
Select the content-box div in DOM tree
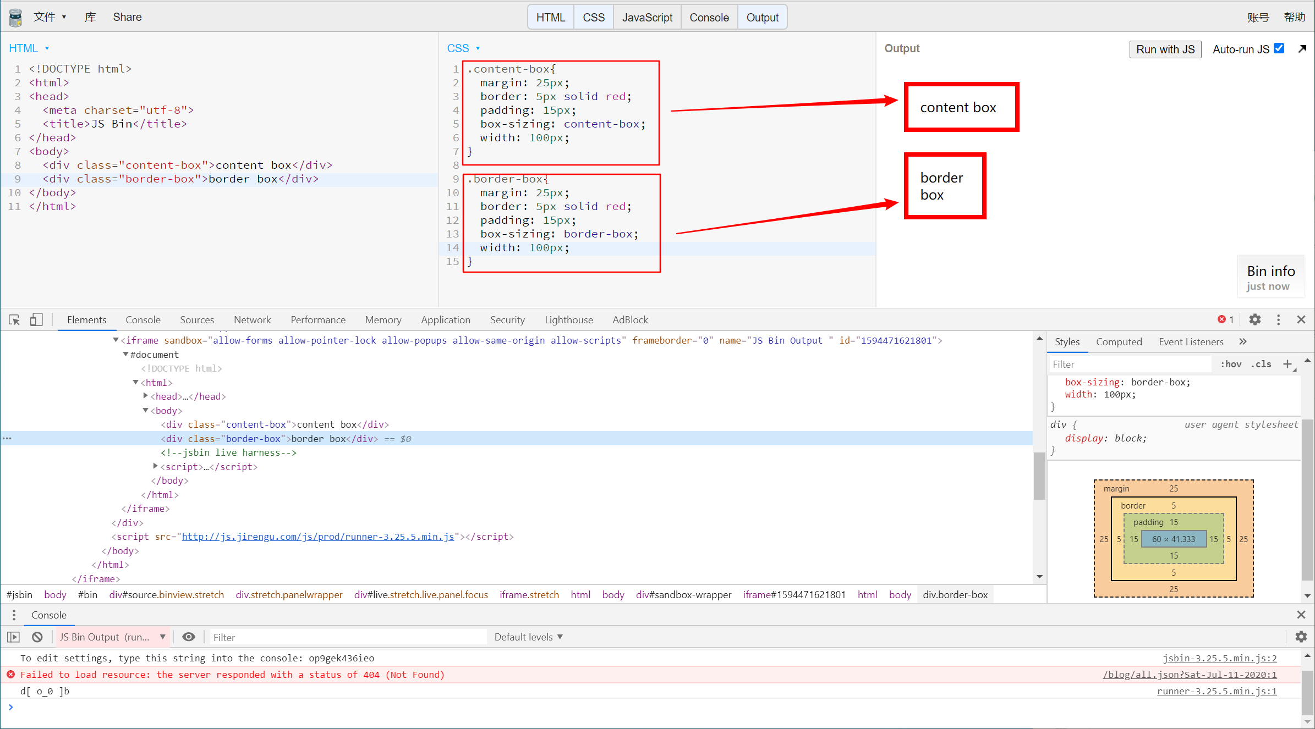[x=275, y=424]
